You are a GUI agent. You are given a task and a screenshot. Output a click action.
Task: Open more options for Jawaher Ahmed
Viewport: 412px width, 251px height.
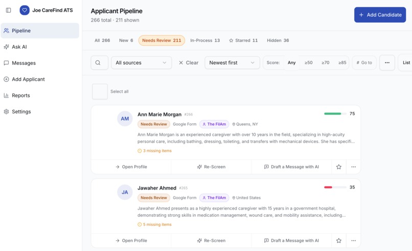pos(353,240)
